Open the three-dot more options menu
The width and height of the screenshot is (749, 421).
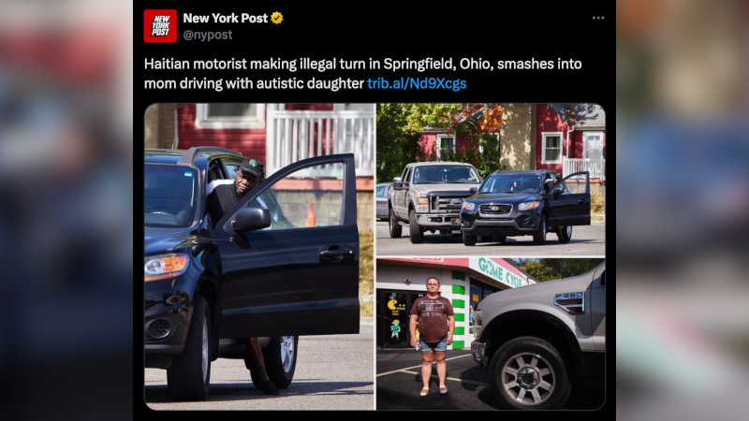(x=598, y=18)
